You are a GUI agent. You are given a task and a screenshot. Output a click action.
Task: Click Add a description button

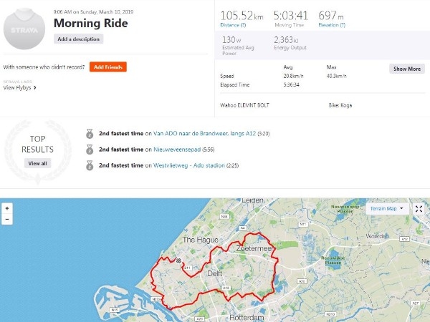[78, 39]
